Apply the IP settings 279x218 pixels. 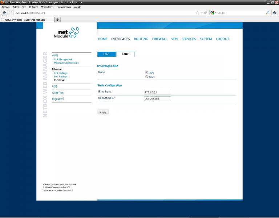[103, 112]
